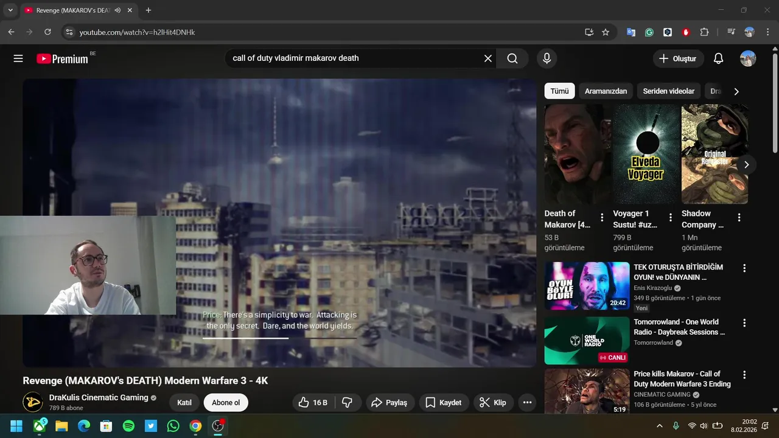Dislike the video with thumbs down
The width and height of the screenshot is (779, 438).
(348, 403)
